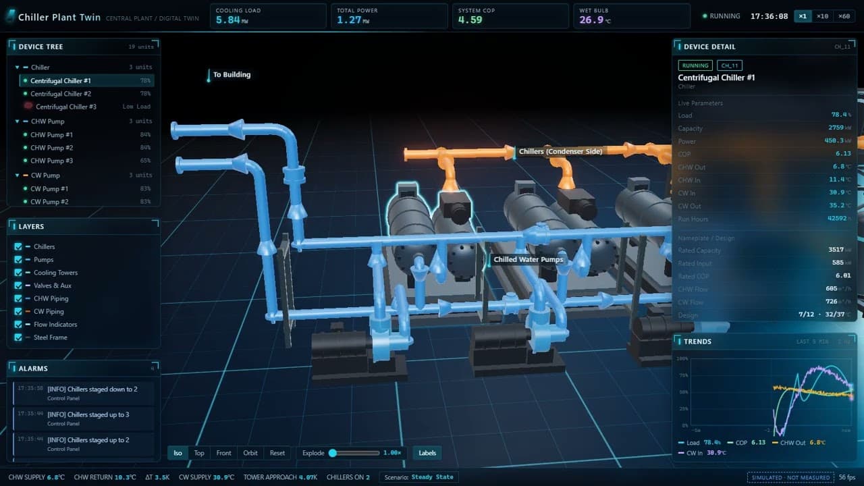Select Centrifugal Chiller #3 low load row
864x486 pixels.
click(x=87, y=107)
